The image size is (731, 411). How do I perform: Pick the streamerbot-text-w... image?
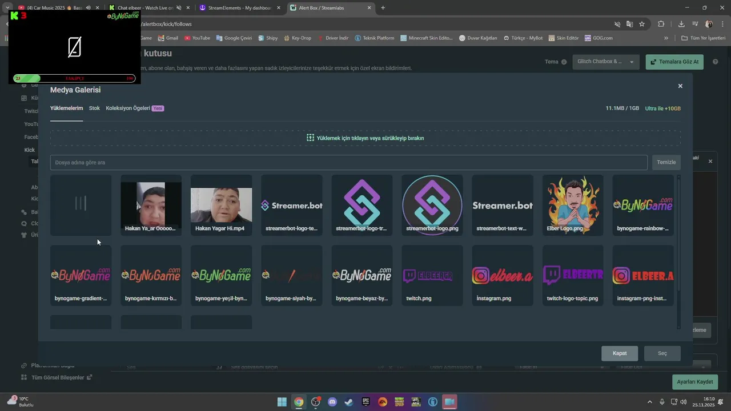coord(502,205)
